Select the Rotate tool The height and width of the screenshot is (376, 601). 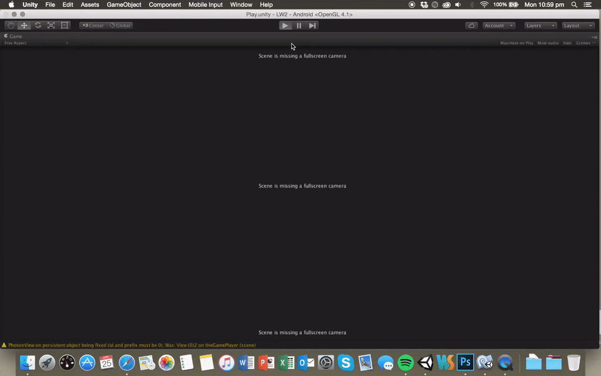38,26
